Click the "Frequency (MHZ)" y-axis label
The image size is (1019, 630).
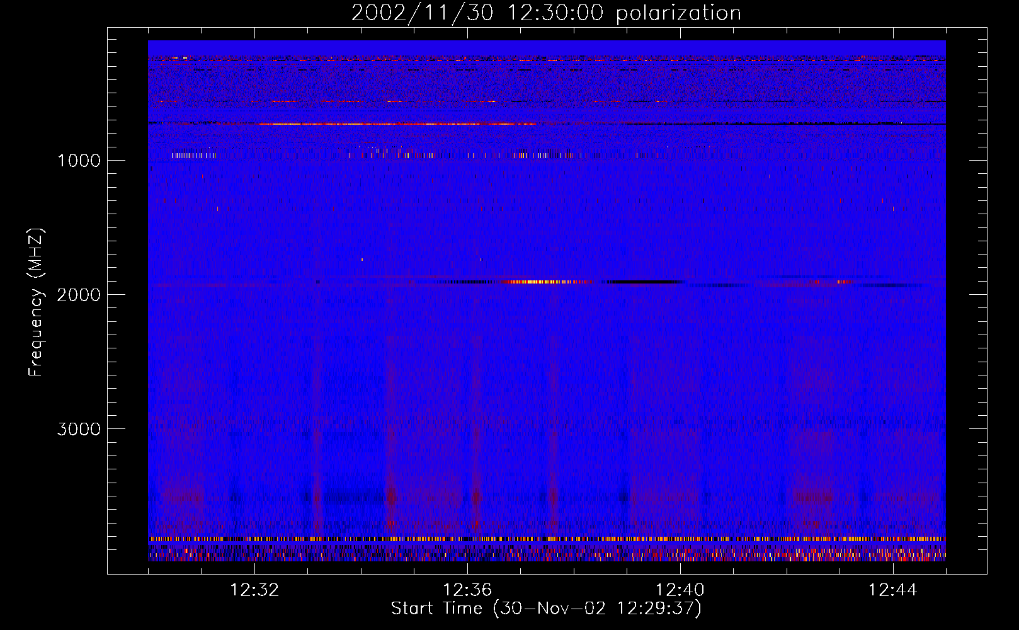(36, 302)
